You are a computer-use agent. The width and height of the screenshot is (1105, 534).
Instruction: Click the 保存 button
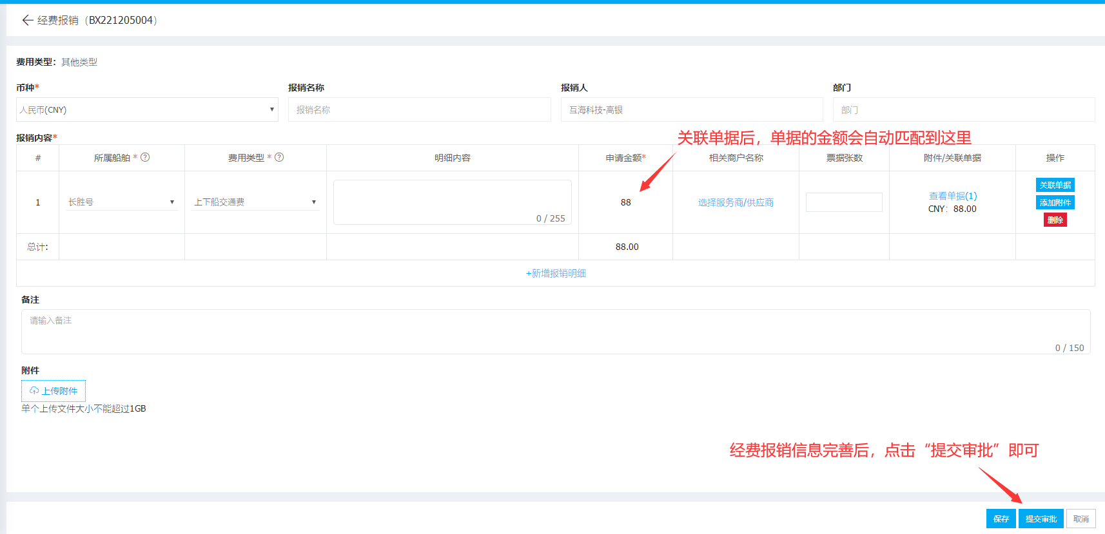click(x=1001, y=519)
